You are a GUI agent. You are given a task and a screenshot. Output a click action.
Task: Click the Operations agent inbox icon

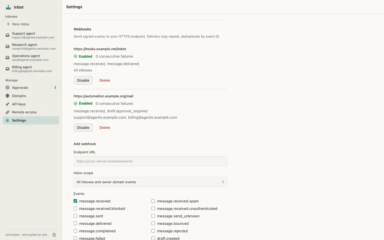(7, 58)
